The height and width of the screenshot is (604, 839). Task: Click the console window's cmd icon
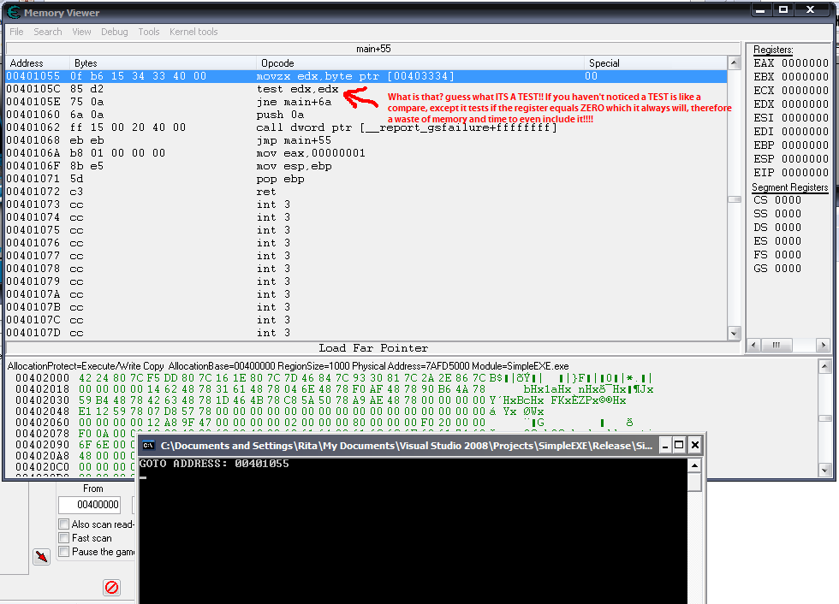(x=149, y=446)
